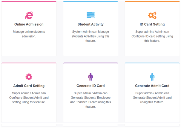181x128 pixels.
Task: Open the Generate Admit Card heading
Action: [x=152, y=86]
